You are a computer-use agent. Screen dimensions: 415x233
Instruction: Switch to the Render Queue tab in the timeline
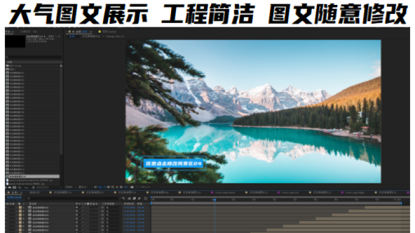click(x=35, y=192)
